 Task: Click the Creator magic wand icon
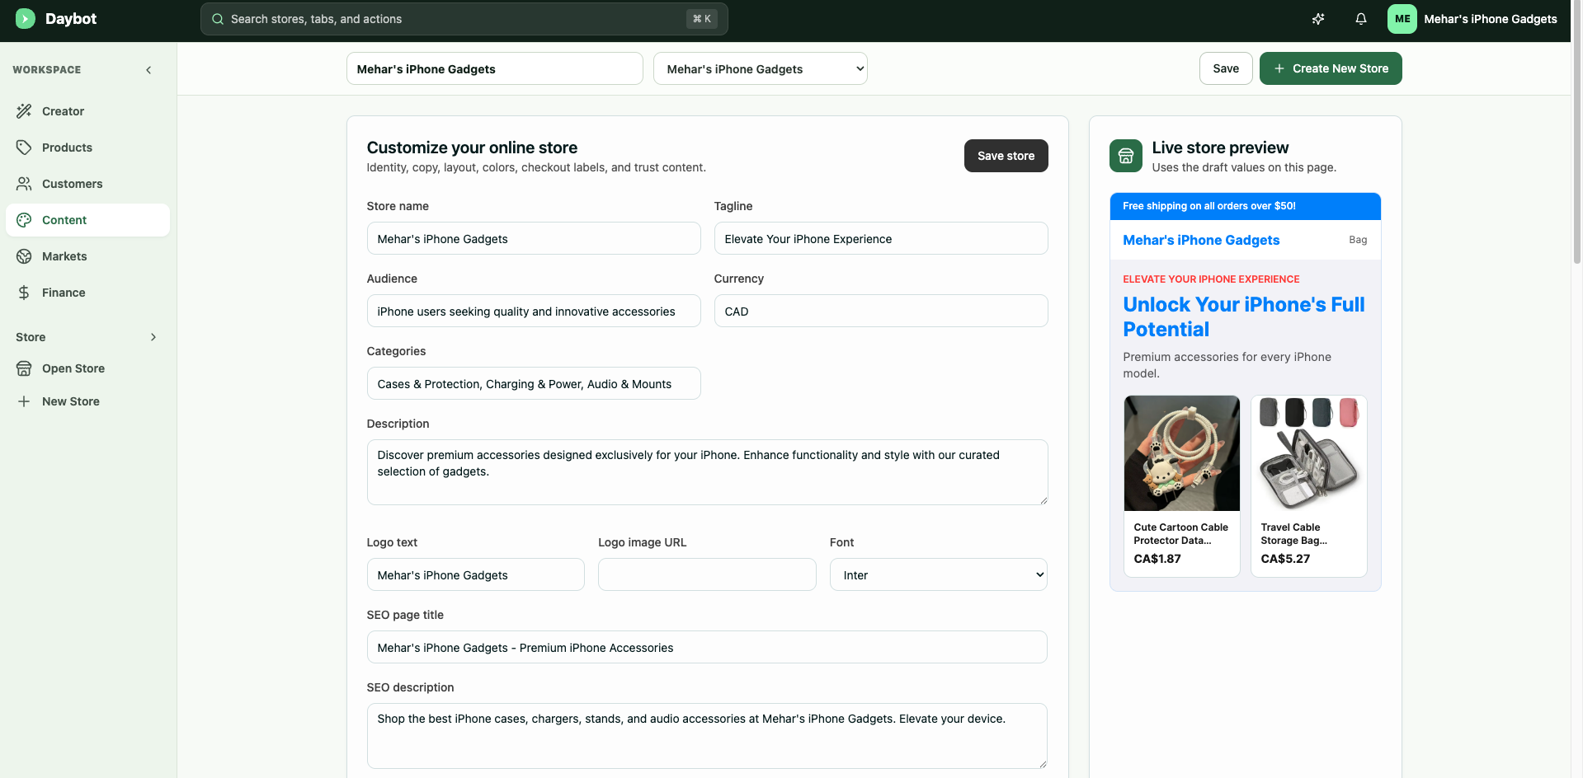[x=24, y=111]
